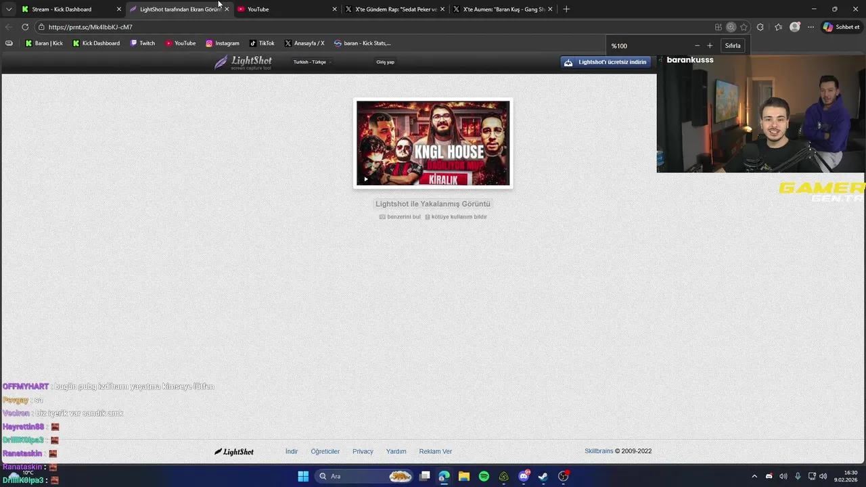Open the Twitch bookmark

(143, 43)
